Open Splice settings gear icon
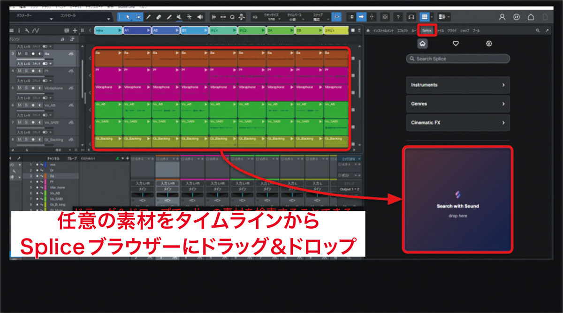563x313 pixels. pos(489,43)
